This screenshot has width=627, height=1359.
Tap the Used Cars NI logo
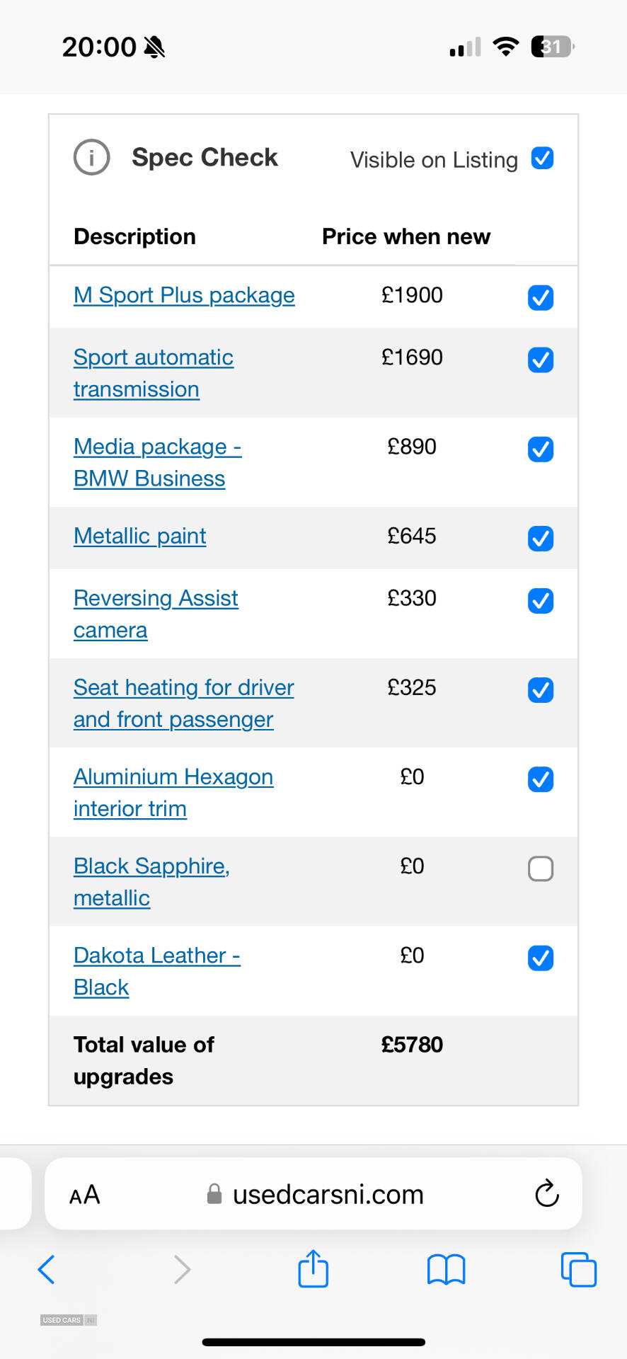tap(69, 1320)
